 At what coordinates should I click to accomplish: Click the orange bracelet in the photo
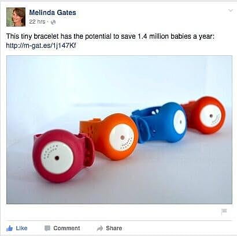tap(111, 136)
